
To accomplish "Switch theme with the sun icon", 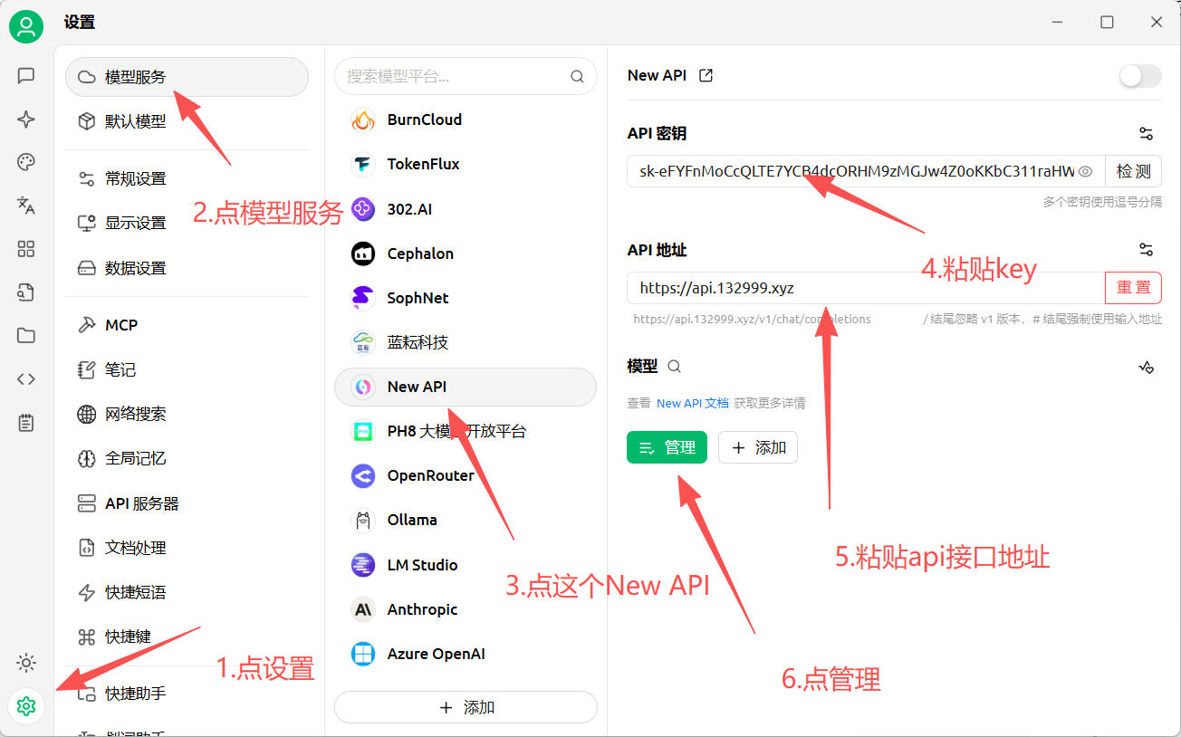I will (26, 663).
